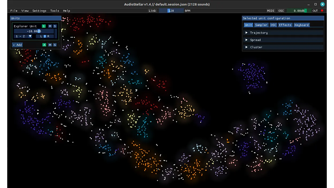This screenshot has width=334, height=188.
Task: Click the Units panel title bar
Action: pyautogui.click(x=36, y=18)
